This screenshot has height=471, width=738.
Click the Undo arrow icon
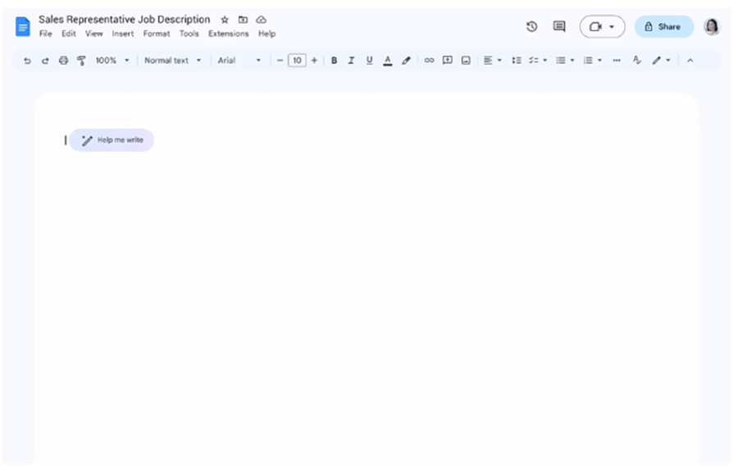tap(27, 61)
